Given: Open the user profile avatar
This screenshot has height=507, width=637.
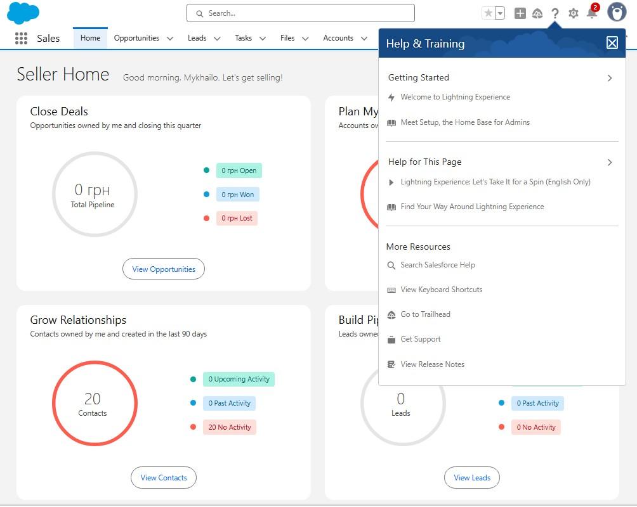Looking at the screenshot, I should [617, 12].
